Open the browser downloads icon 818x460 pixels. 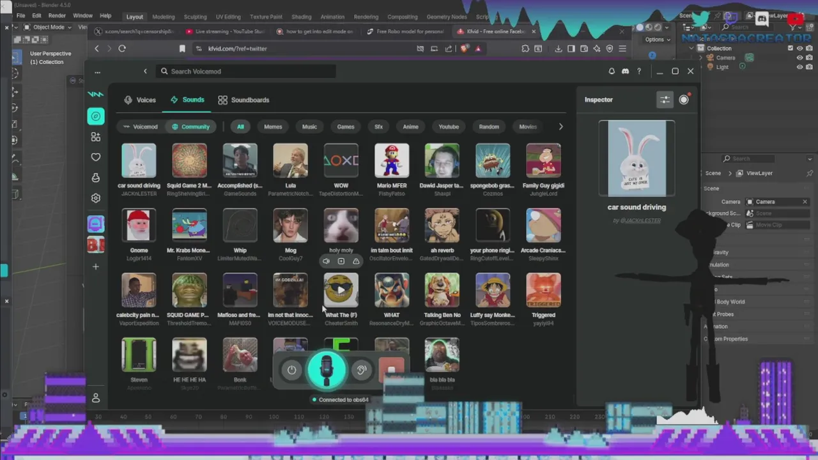coord(559,49)
